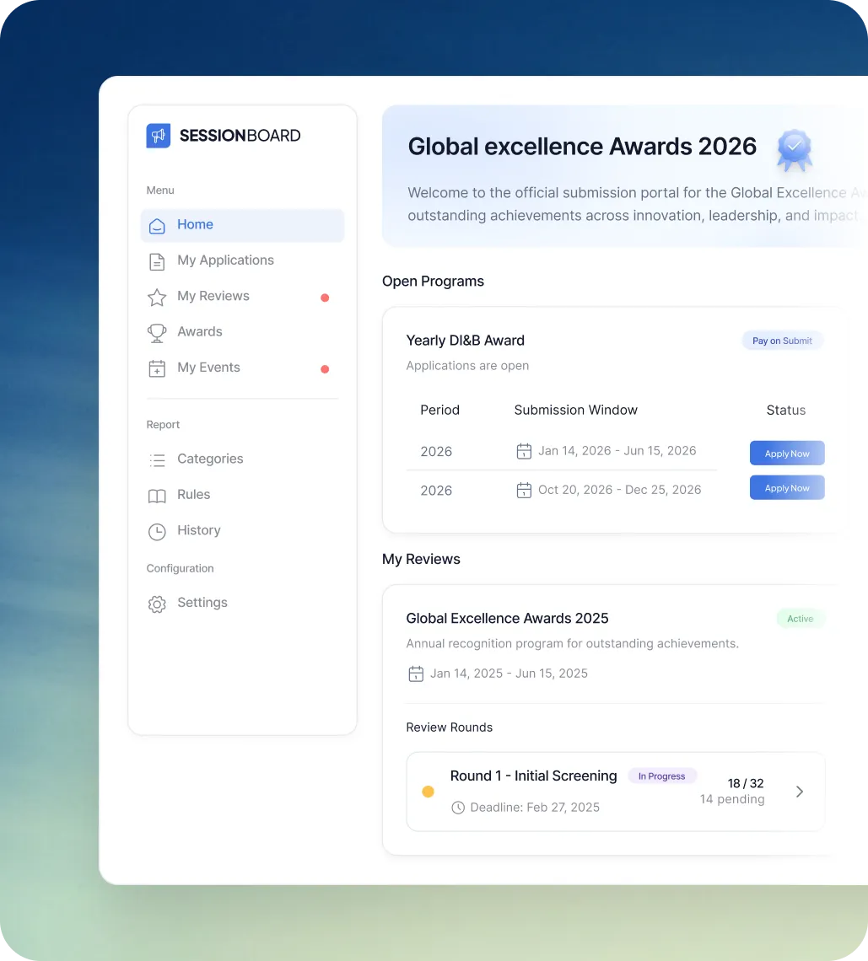Viewport: 868px width, 961px height.
Task: Click the 18/32 review progress counter
Action: 745,783
